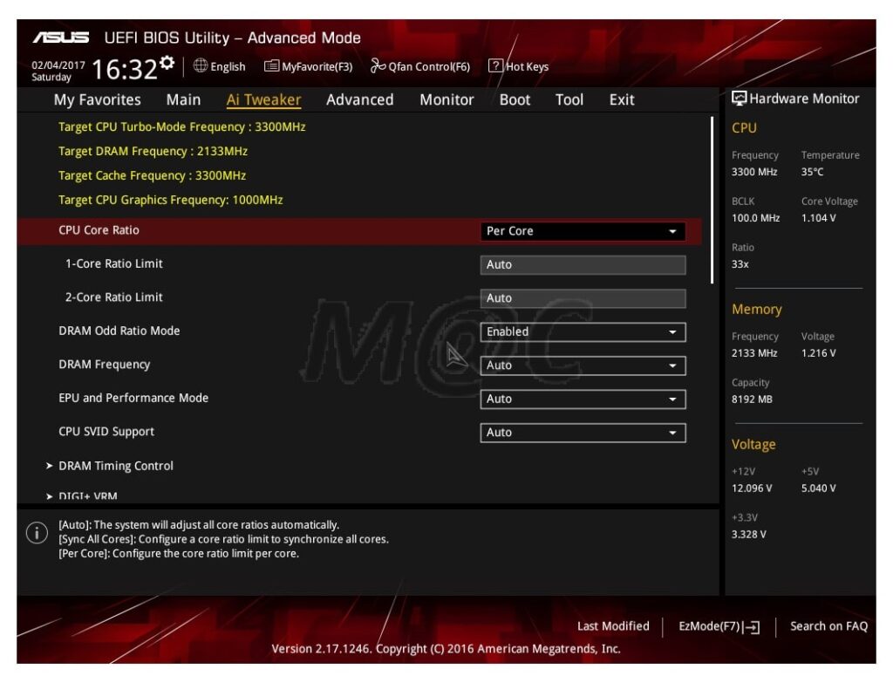
Task: Click the info icon in help panel
Action: click(37, 533)
